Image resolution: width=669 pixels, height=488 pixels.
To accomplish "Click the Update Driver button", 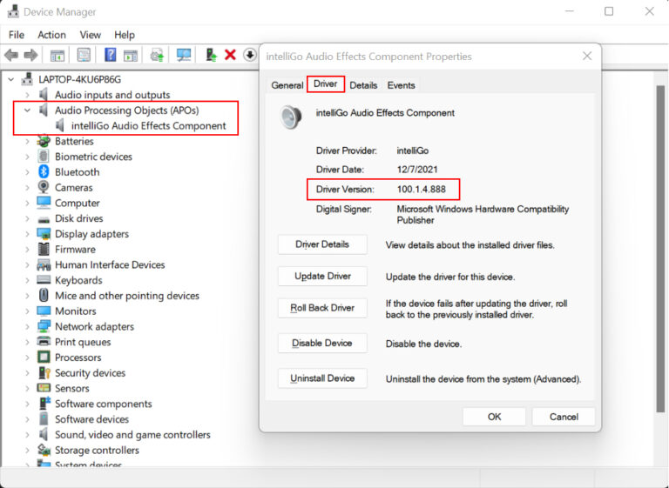I will point(322,276).
